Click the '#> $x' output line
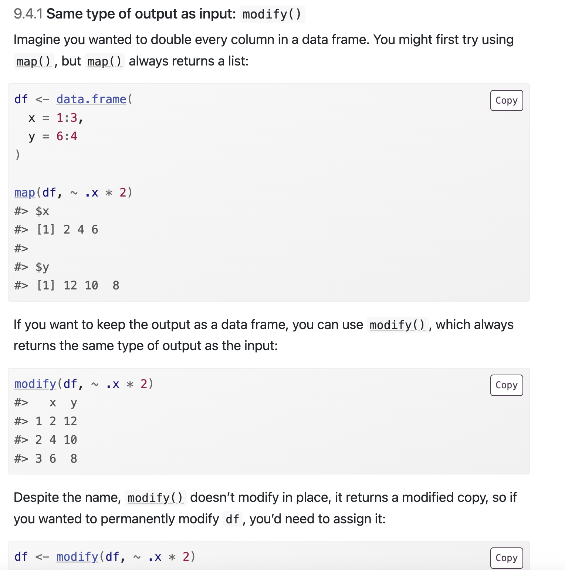The width and height of the screenshot is (565, 570). [x=32, y=211]
